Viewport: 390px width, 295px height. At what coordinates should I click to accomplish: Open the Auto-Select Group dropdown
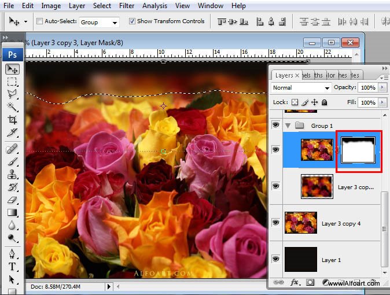pyautogui.click(x=115, y=23)
